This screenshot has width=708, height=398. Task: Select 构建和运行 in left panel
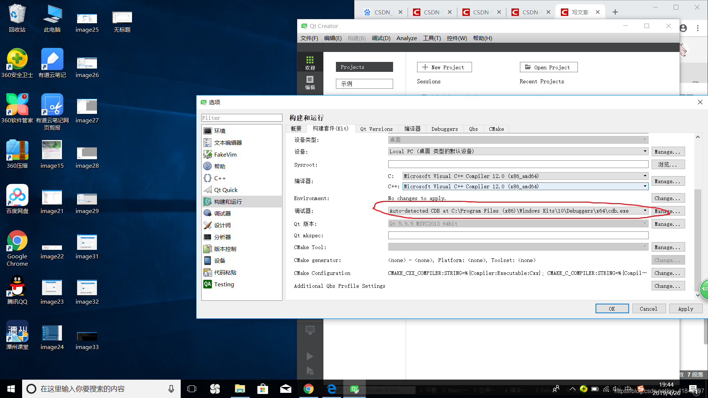pos(229,201)
